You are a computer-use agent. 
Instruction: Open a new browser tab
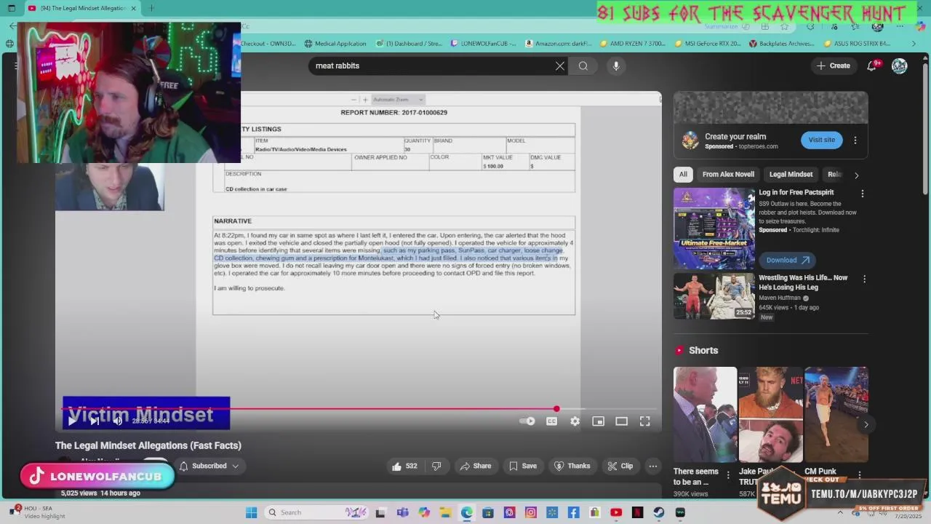point(151,8)
